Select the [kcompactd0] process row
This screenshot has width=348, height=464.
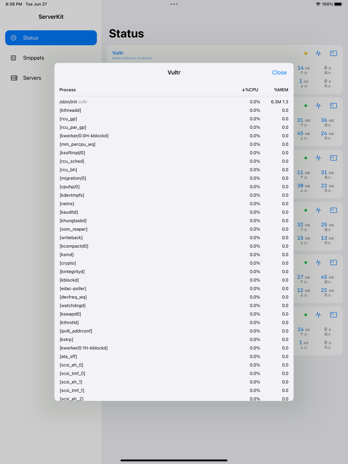click(174, 246)
